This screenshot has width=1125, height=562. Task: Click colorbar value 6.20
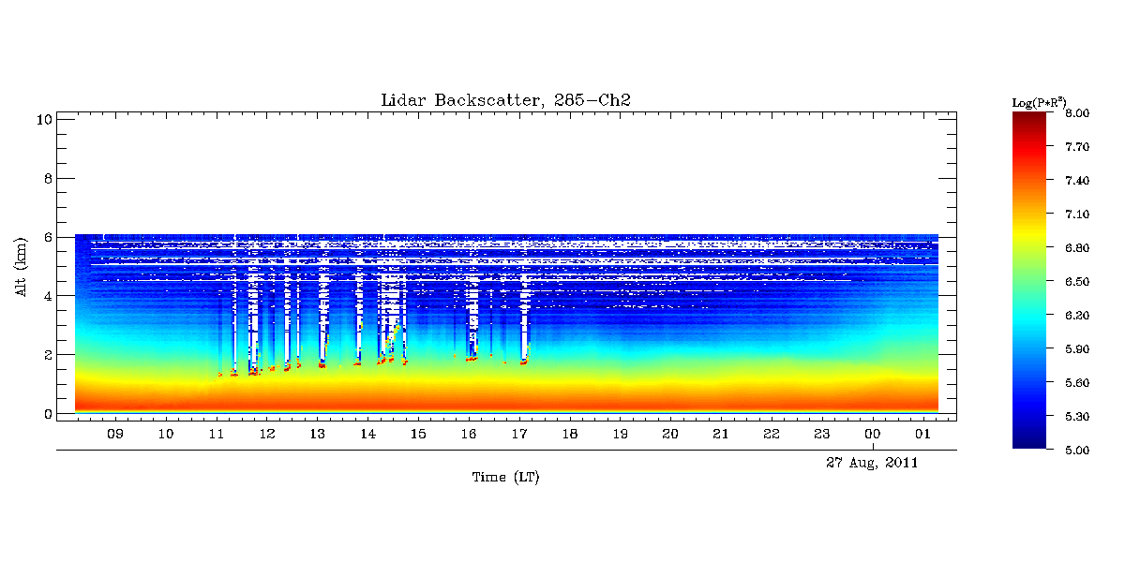1076,316
